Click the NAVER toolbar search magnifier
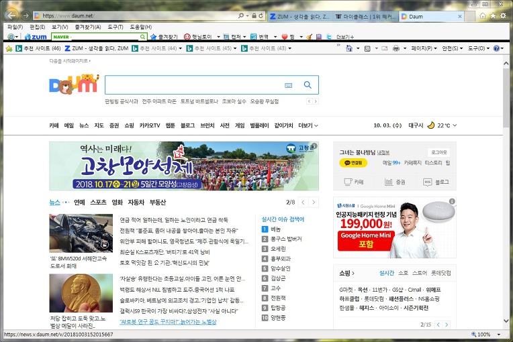This screenshot has height=342, width=513. pyautogui.click(x=142, y=37)
